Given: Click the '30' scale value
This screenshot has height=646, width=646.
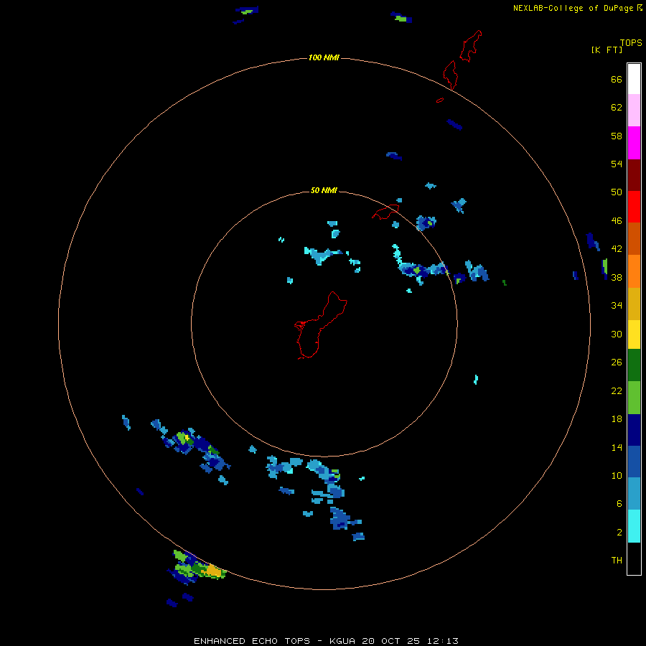Looking at the screenshot, I should tap(617, 334).
